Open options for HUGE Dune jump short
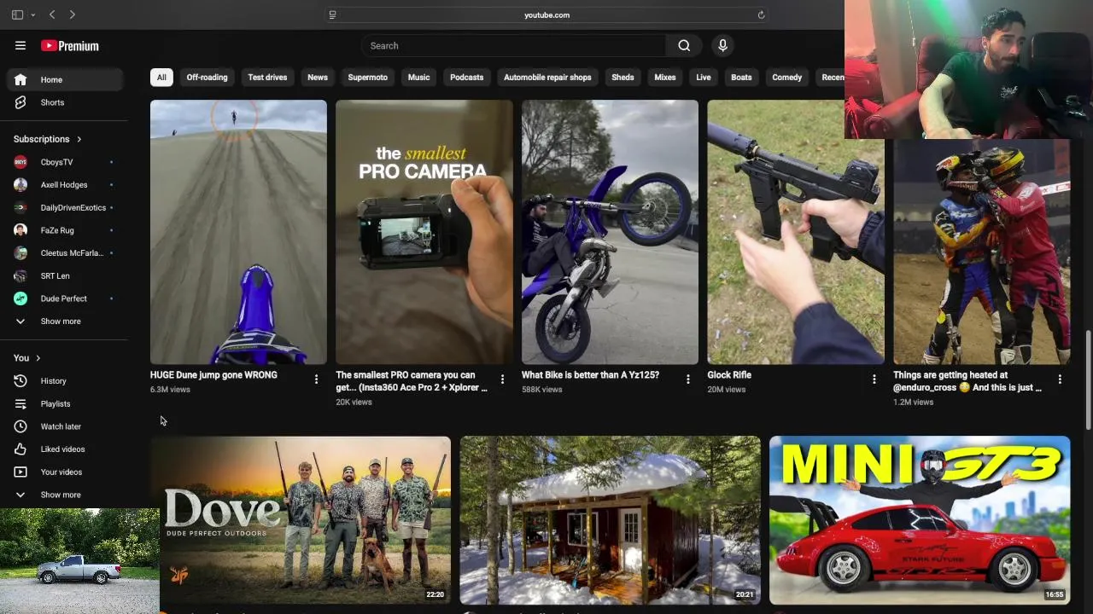The height and width of the screenshot is (614, 1093). pos(316,379)
